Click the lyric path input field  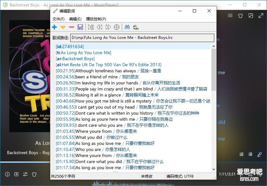click(x=142, y=38)
